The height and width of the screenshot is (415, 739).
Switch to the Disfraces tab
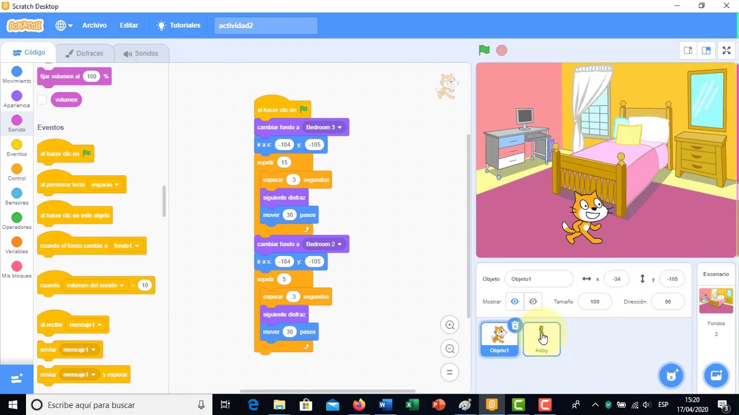84,53
